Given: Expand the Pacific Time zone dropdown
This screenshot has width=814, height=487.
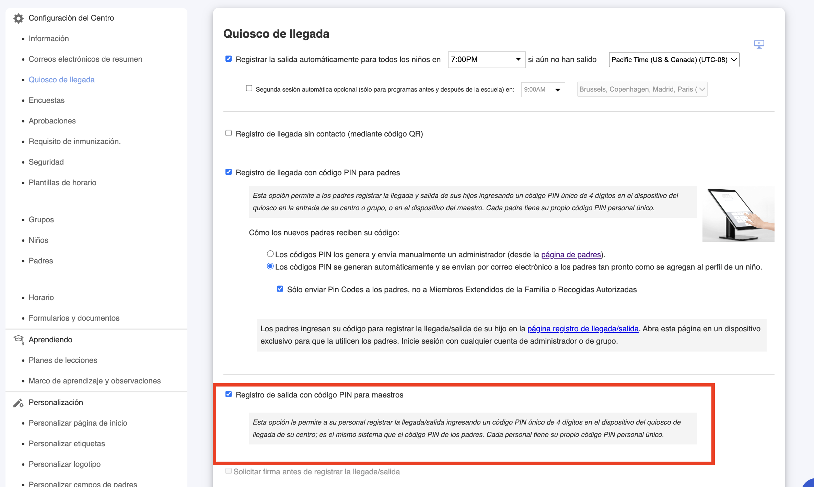Looking at the screenshot, I should click(x=674, y=60).
